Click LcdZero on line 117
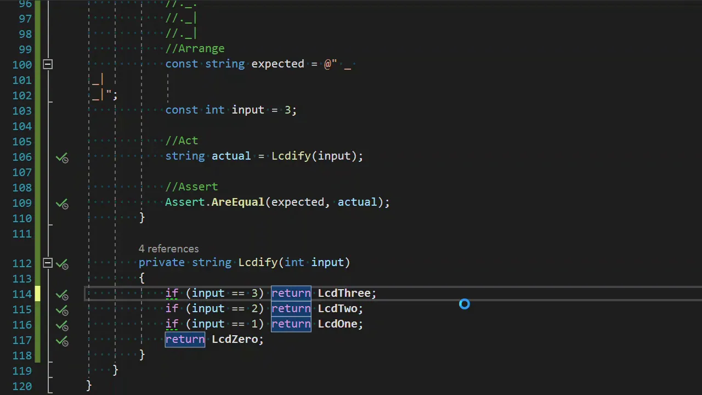 [235, 339]
